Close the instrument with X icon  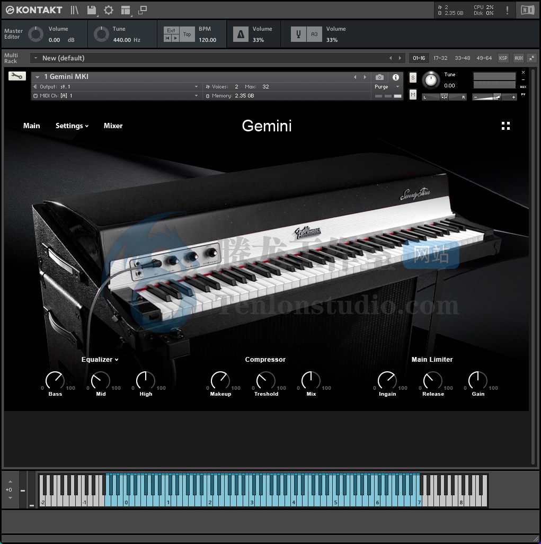[x=523, y=73]
